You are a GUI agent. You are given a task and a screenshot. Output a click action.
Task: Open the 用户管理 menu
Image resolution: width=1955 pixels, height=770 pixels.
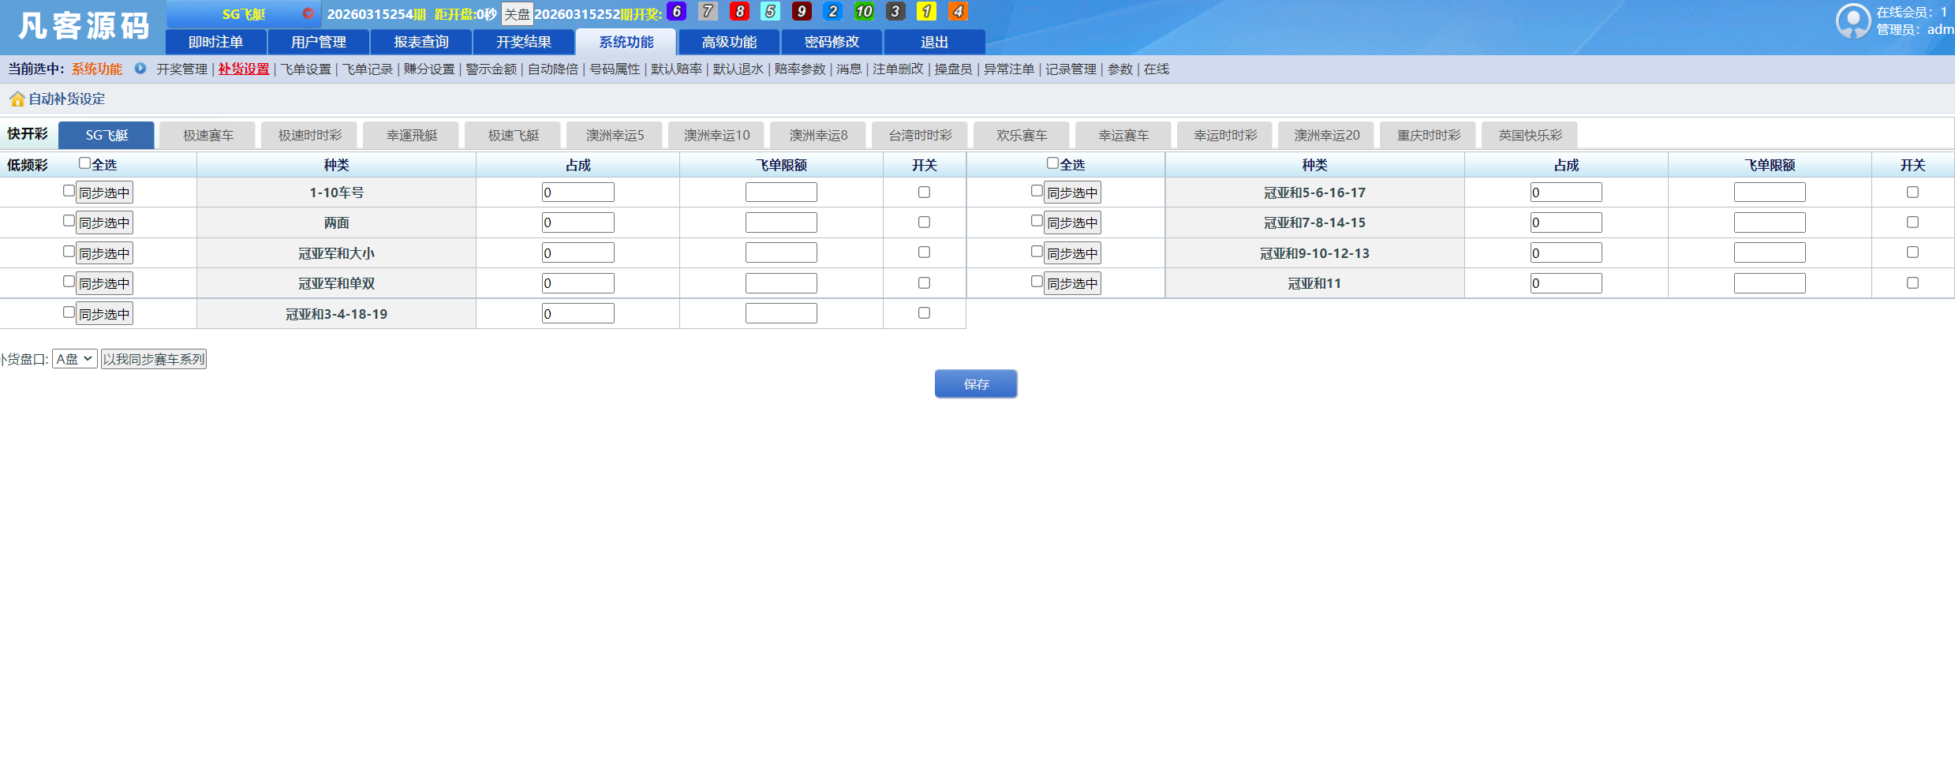click(319, 42)
